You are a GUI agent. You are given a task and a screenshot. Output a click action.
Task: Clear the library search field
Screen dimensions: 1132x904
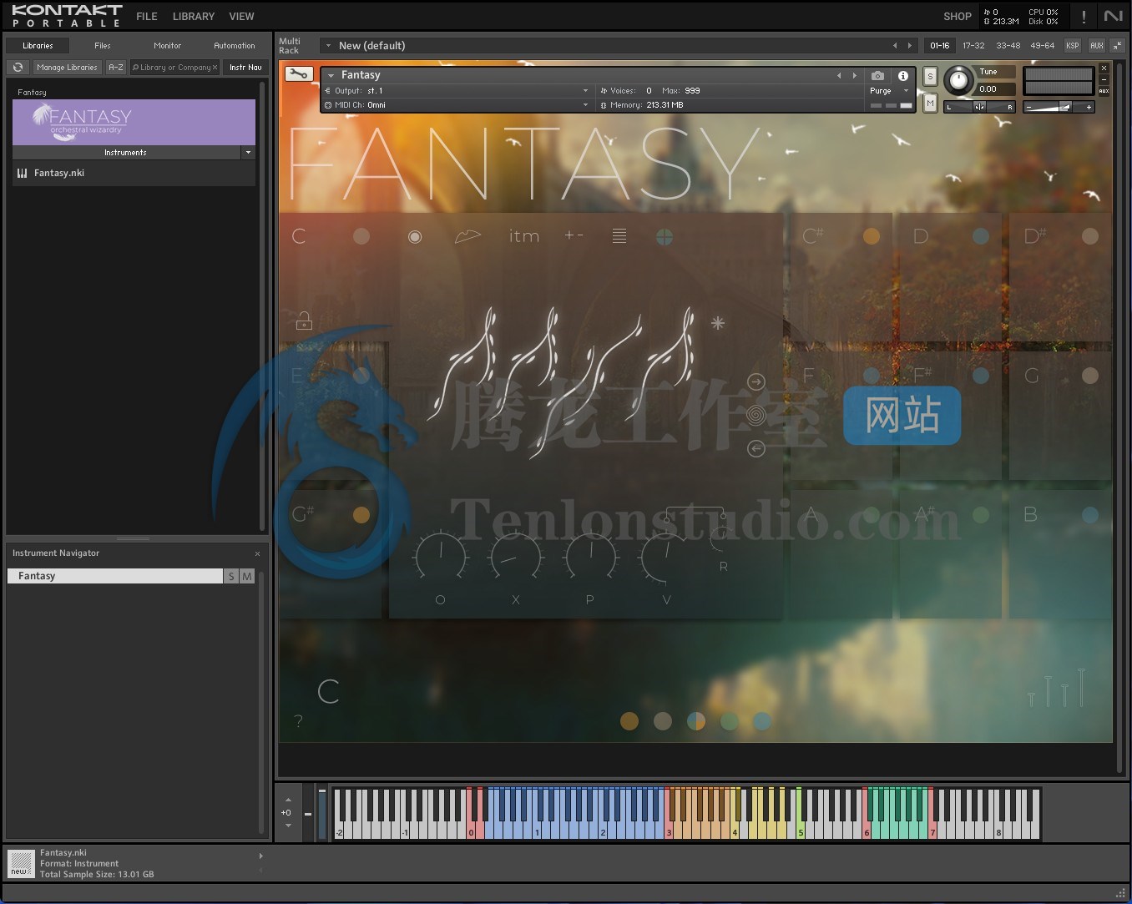tap(215, 68)
